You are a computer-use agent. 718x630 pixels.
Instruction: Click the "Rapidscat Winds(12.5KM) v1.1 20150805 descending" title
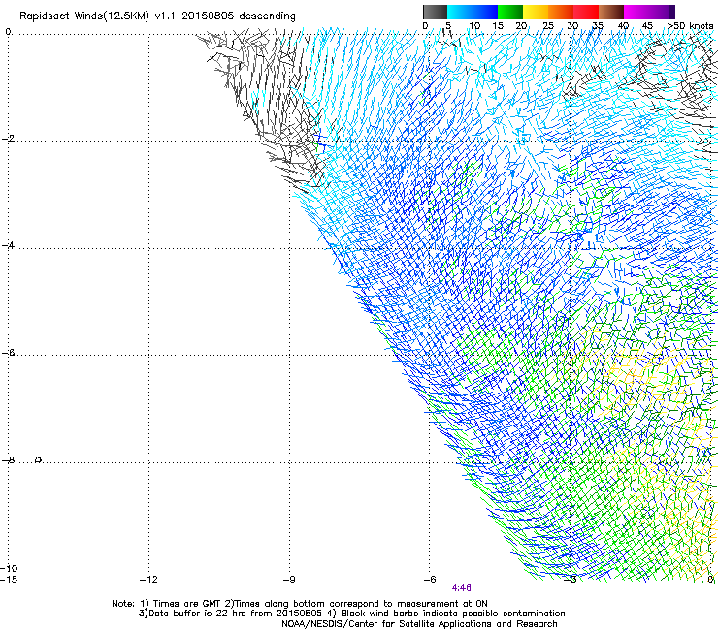157,16
